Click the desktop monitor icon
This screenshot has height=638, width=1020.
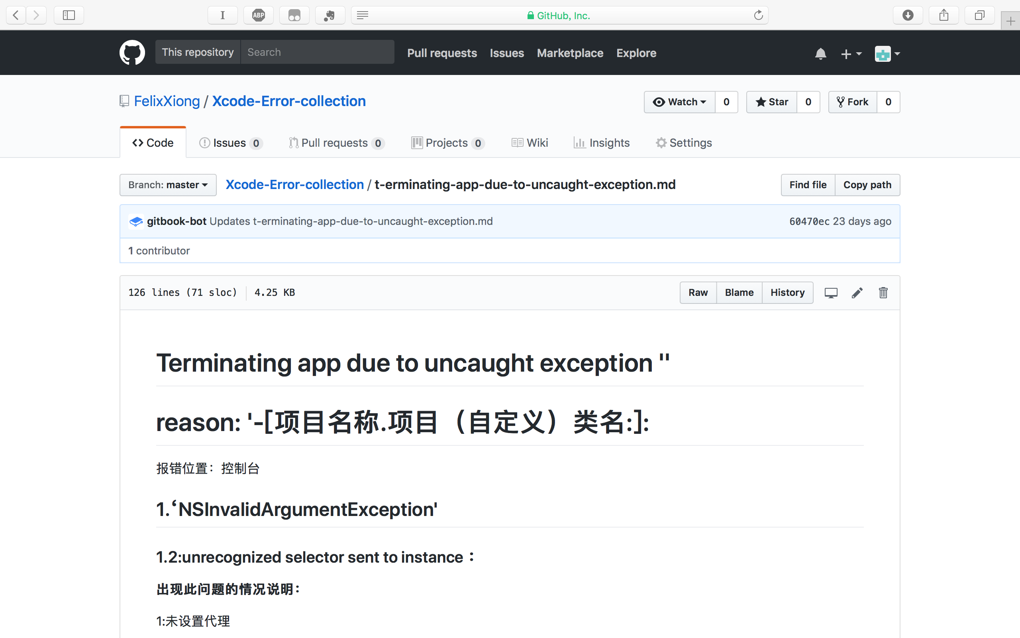(x=831, y=292)
